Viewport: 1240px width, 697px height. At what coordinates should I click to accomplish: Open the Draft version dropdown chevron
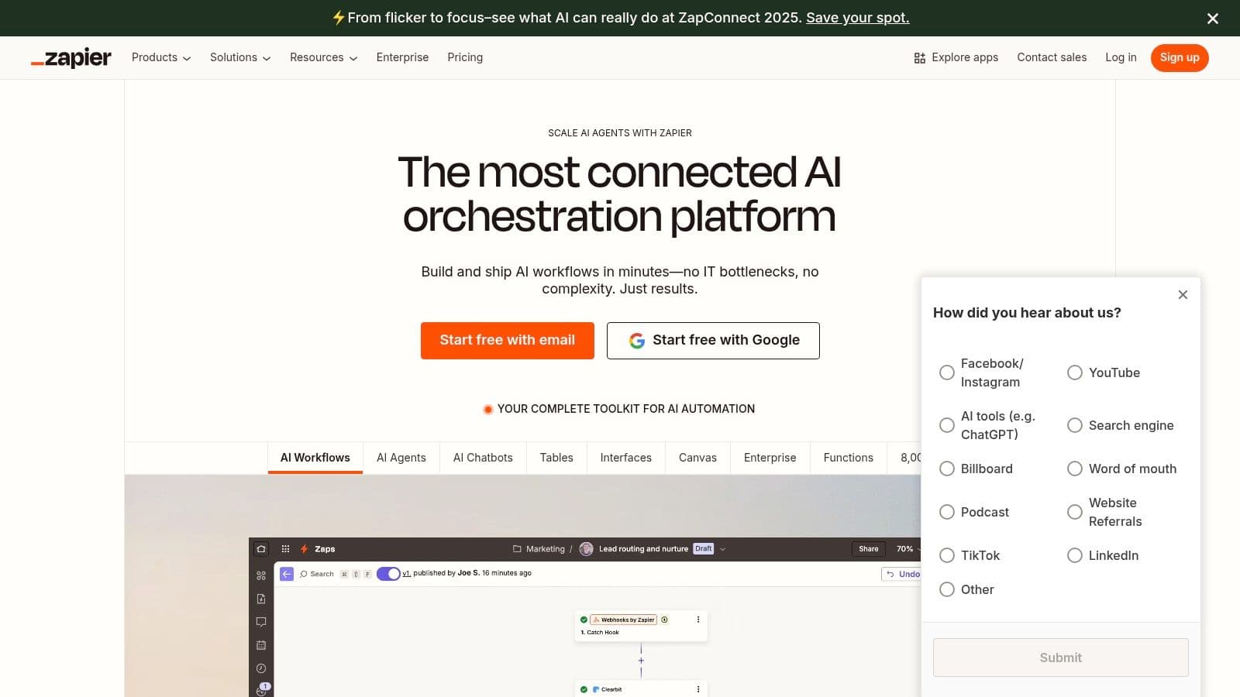[723, 548]
